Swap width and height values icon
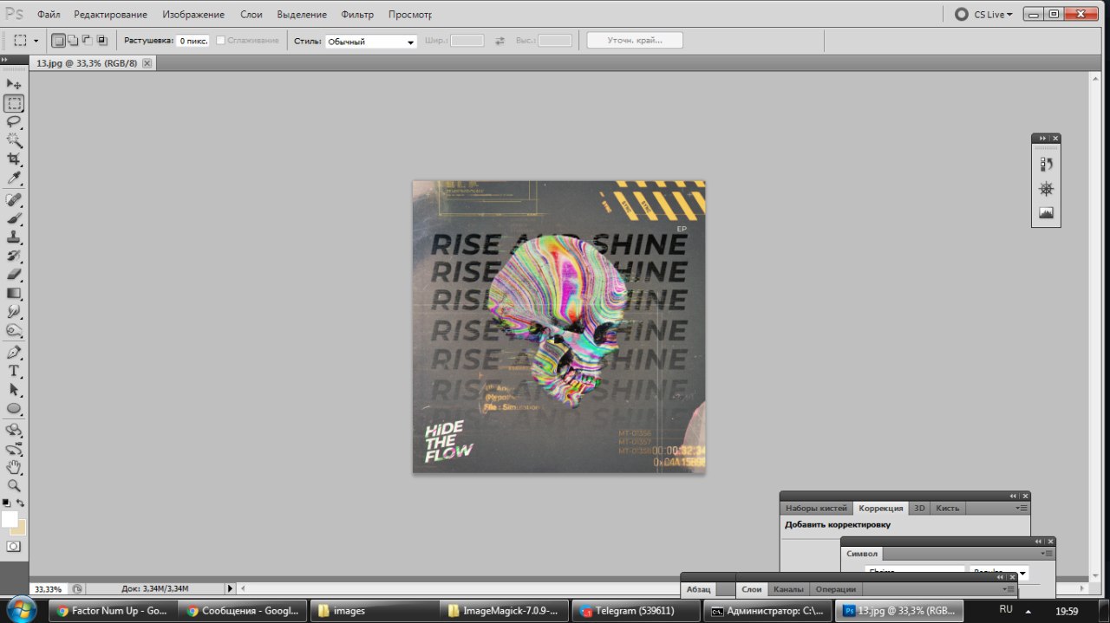 (499, 41)
